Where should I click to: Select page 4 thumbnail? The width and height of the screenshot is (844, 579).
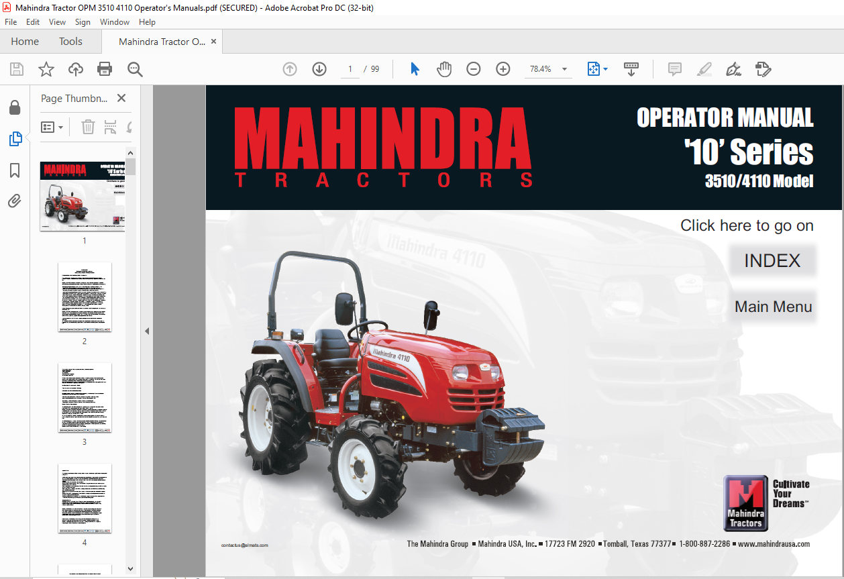tap(85, 498)
